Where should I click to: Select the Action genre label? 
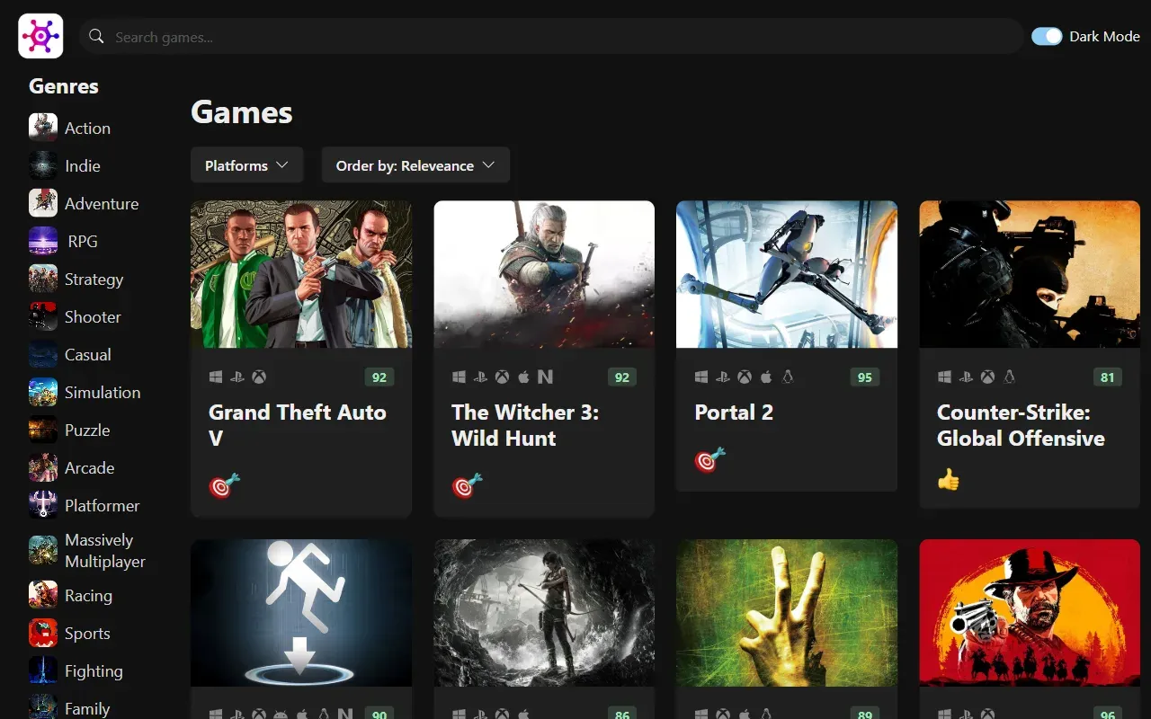[x=87, y=129]
